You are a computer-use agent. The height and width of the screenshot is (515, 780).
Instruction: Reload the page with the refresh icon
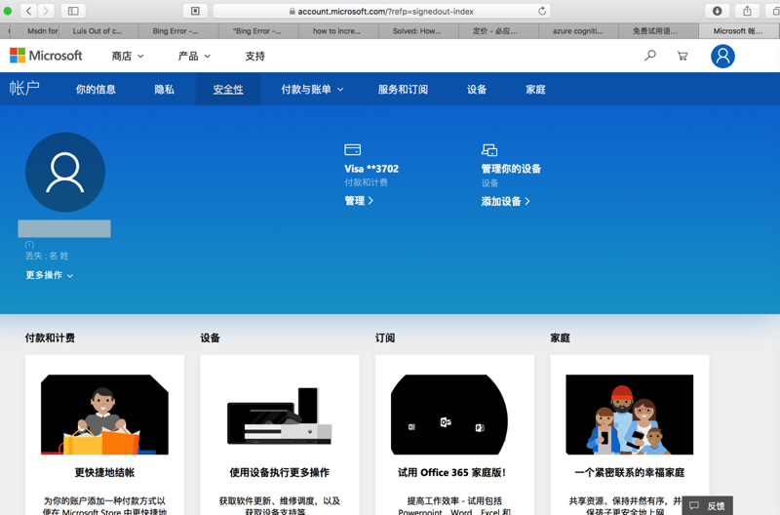click(x=542, y=11)
